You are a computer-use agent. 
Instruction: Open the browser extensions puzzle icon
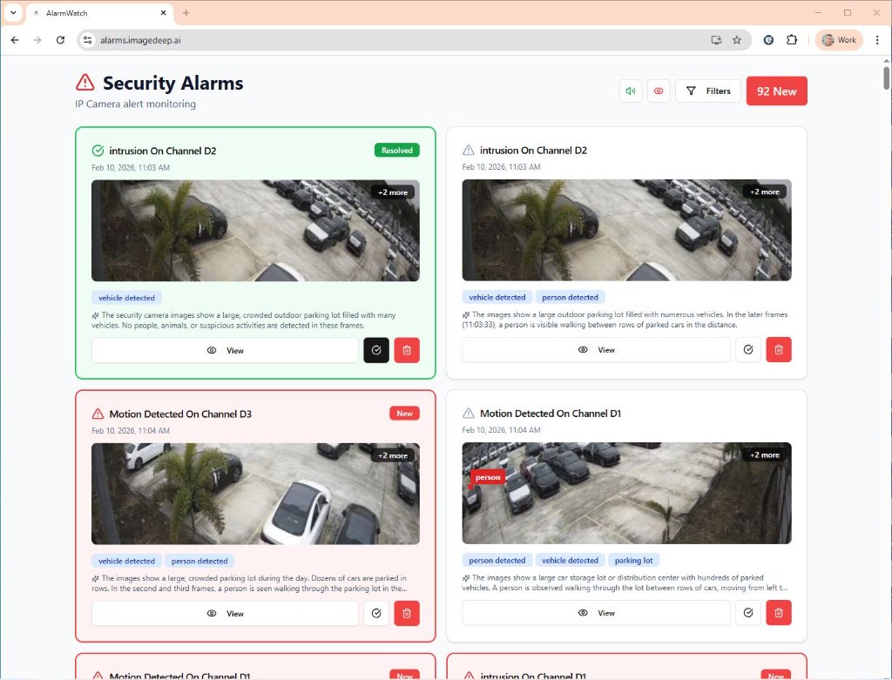[x=791, y=40]
